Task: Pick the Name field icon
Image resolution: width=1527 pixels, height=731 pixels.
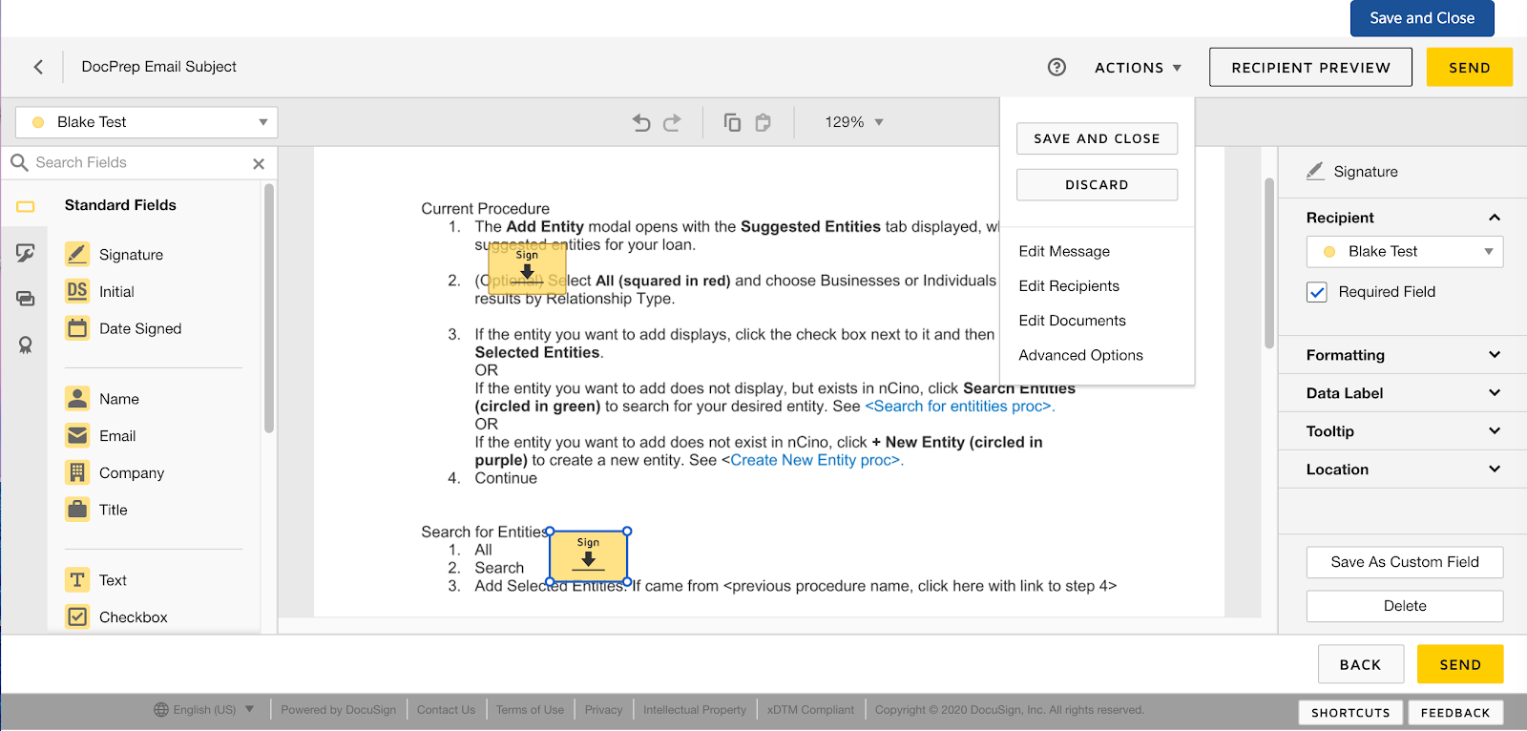Action: pyautogui.click(x=77, y=398)
